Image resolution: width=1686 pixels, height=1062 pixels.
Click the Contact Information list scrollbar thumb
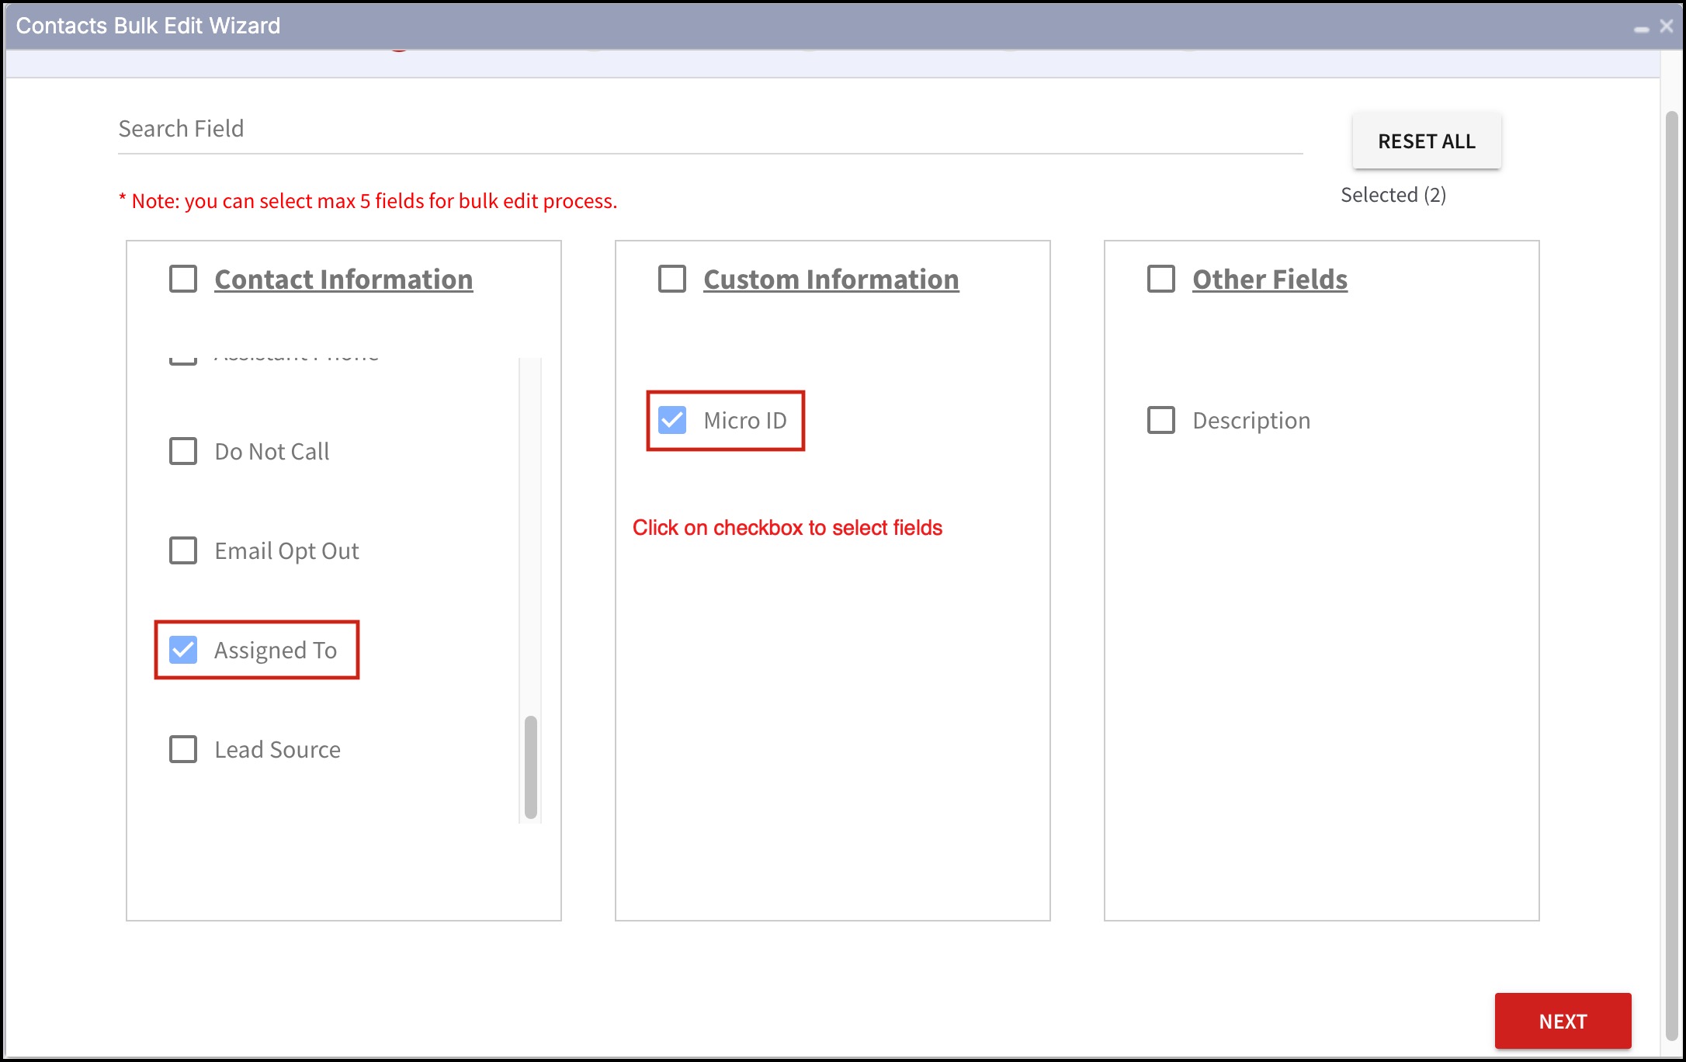pos(531,766)
